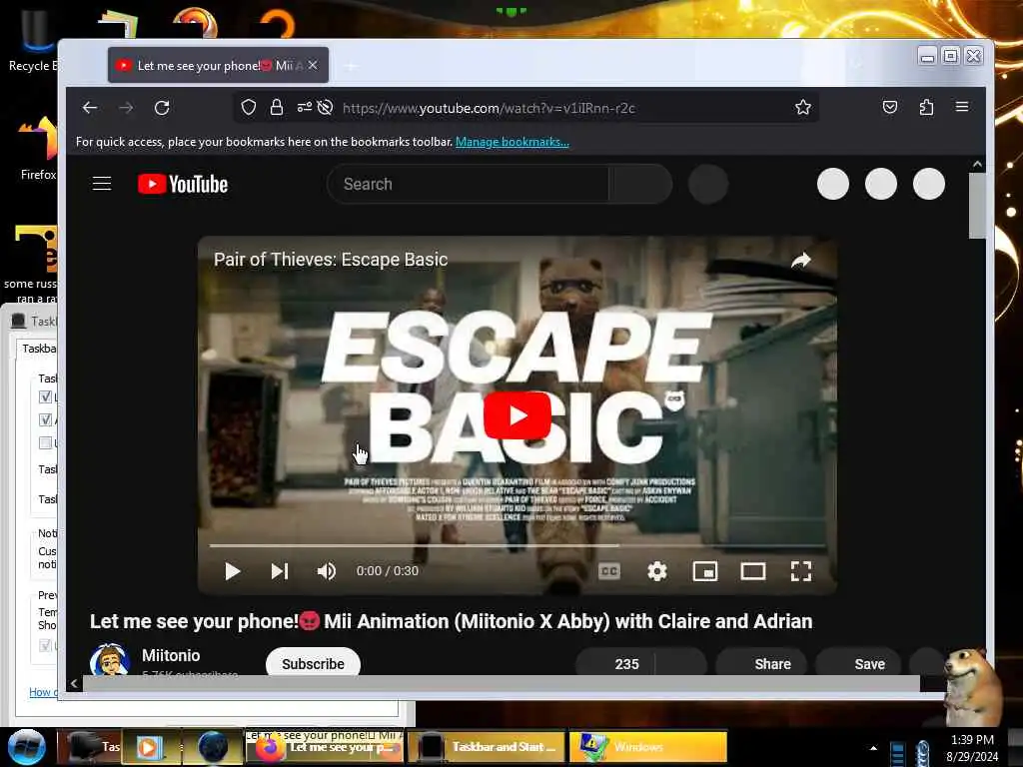This screenshot has width=1023, height=767.
Task: Click the padlock site security icon
Action: coord(277,107)
